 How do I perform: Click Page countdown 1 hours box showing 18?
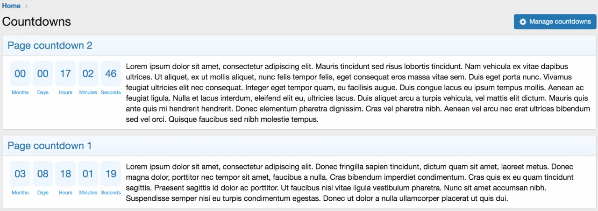tap(65, 174)
